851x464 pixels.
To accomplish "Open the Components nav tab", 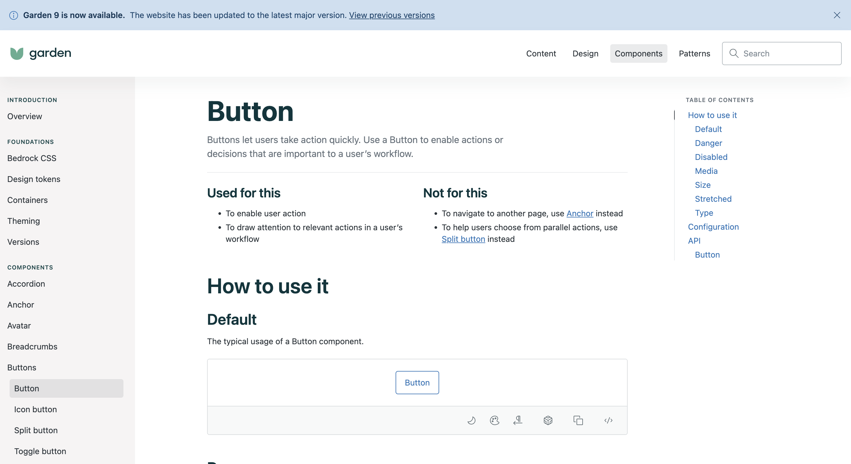I will [x=638, y=53].
